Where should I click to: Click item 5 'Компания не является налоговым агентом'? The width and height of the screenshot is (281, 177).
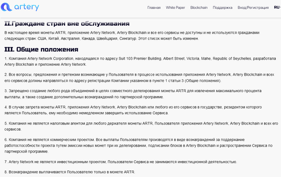tap(141, 126)
